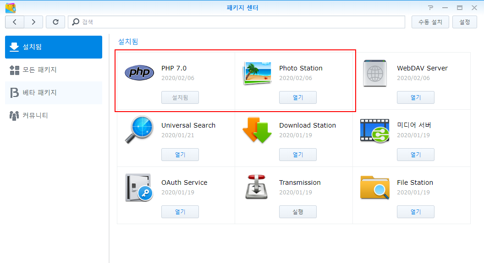The height and width of the screenshot is (263, 484).
Task: Close the Package Center window
Action: tap(474, 8)
